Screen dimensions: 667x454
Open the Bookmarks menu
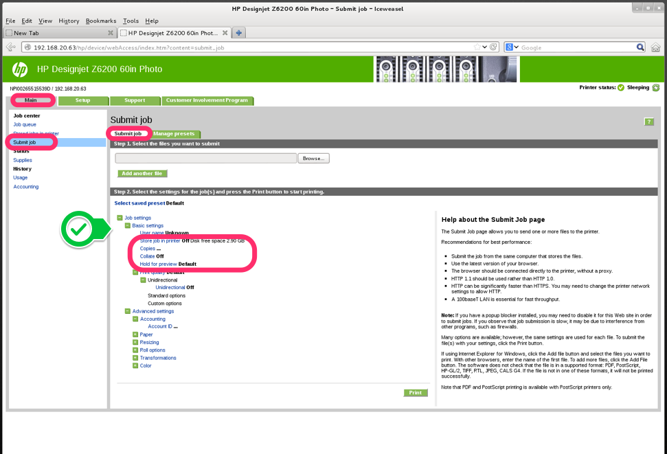[x=100, y=21]
